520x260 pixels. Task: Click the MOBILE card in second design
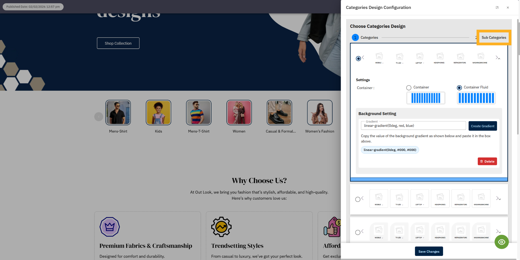click(x=379, y=199)
